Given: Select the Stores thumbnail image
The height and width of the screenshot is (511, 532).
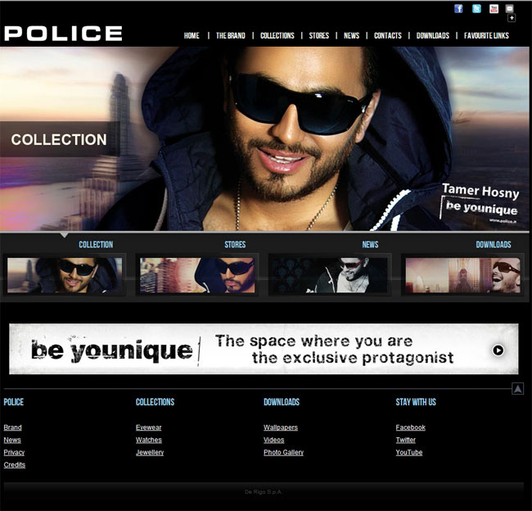Looking at the screenshot, I should (x=197, y=275).
